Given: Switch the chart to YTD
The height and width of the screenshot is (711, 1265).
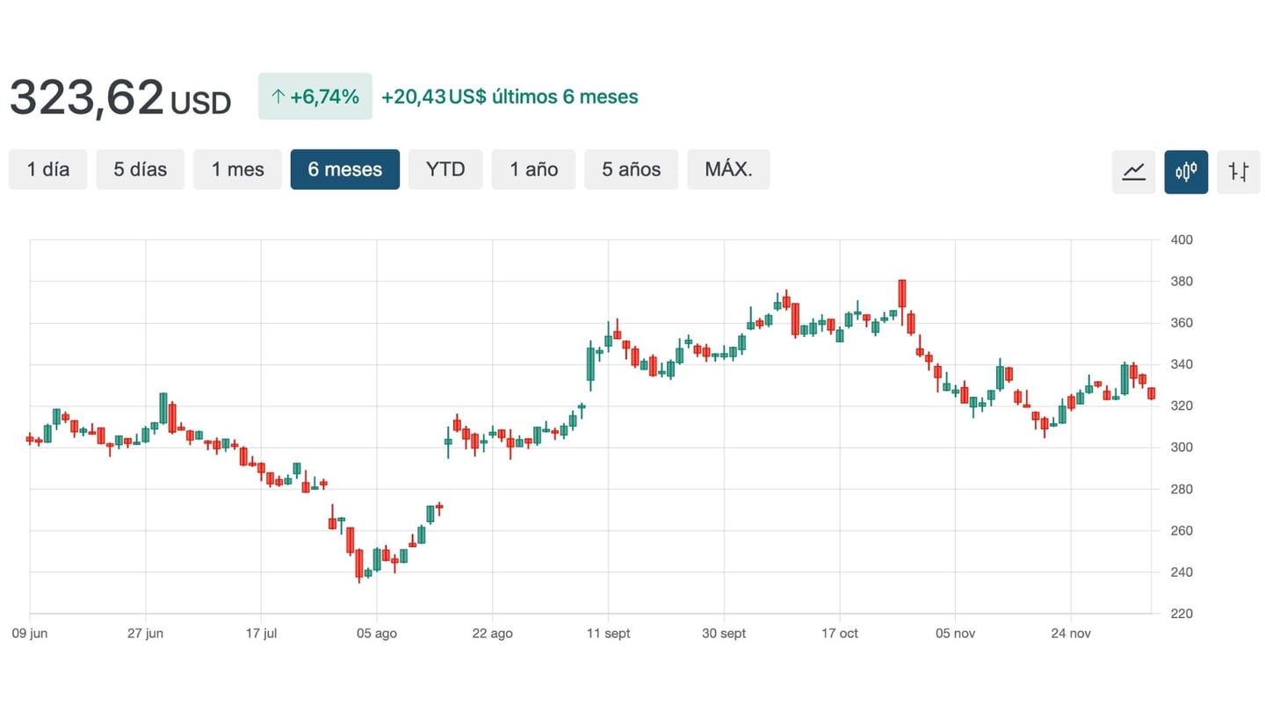Looking at the screenshot, I should pos(445,169).
